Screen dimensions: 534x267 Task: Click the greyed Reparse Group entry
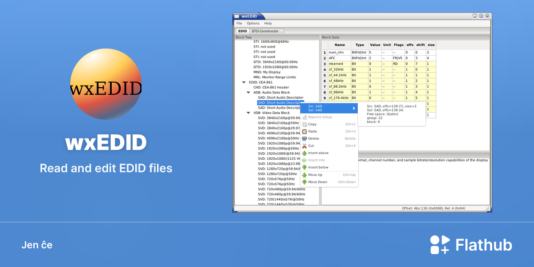(x=329, y=117)
